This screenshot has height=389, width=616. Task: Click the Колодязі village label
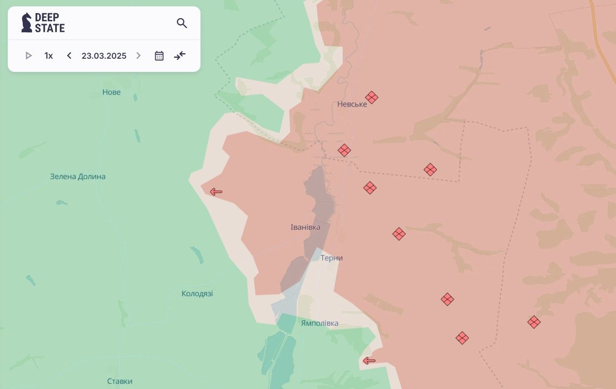pos(197,293)
